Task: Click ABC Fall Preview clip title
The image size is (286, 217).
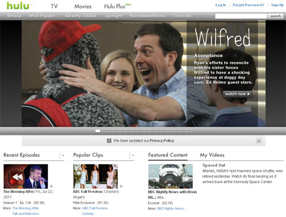Action: coord(88,192)
